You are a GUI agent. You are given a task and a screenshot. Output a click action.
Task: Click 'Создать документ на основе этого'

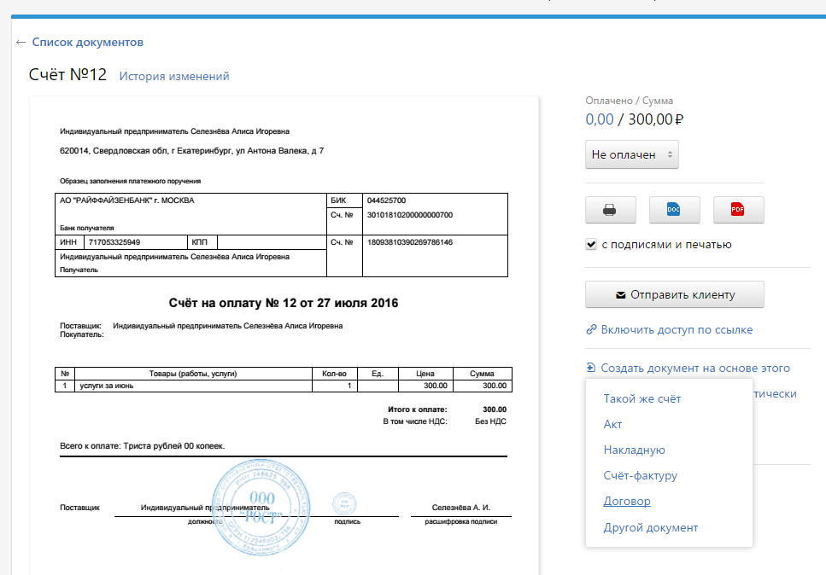pyautogui.click(x=695, y=368)
